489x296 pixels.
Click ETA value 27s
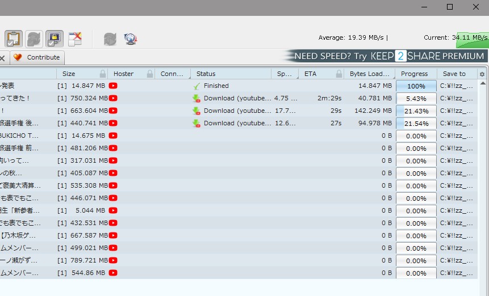coord(336,123)
